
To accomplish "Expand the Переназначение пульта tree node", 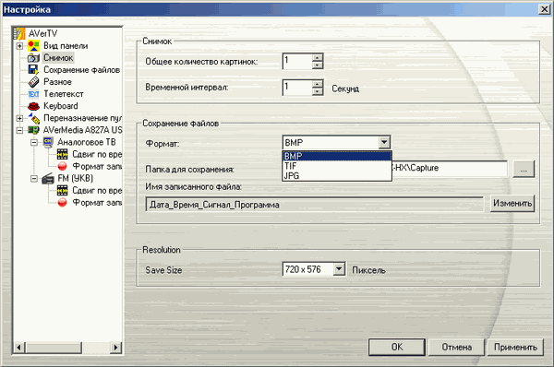I will (19, 118).
